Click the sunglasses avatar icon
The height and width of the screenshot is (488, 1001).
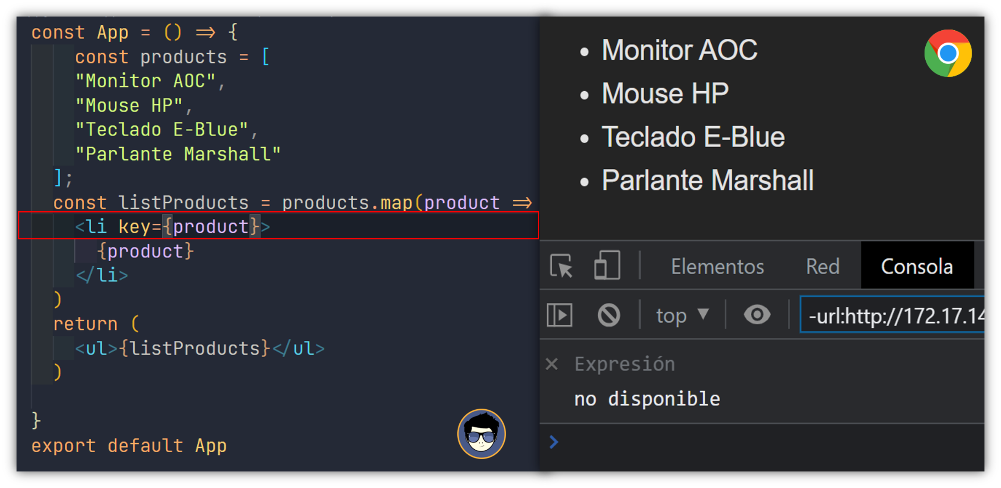(x=482, y=434)
